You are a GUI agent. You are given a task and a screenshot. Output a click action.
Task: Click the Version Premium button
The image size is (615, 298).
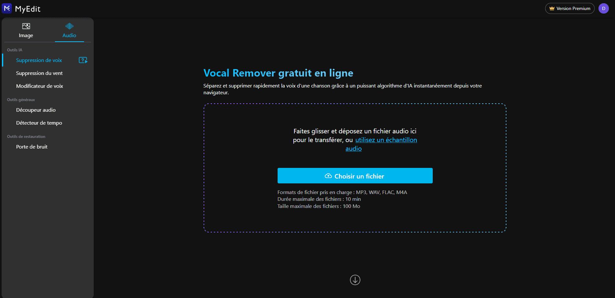[569, 8]
